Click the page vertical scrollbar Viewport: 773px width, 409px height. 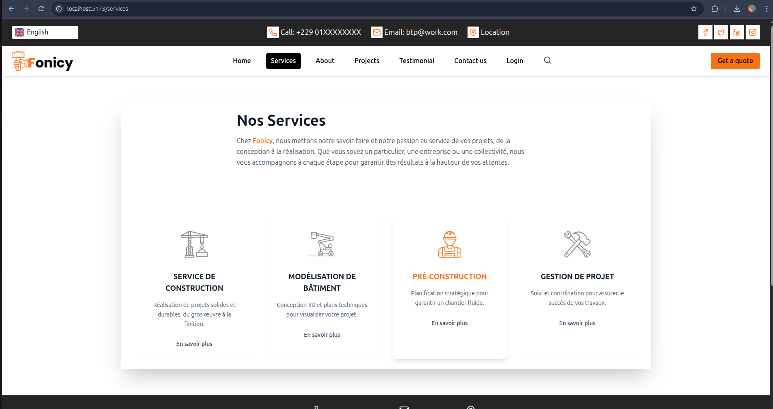pos(771,156)
